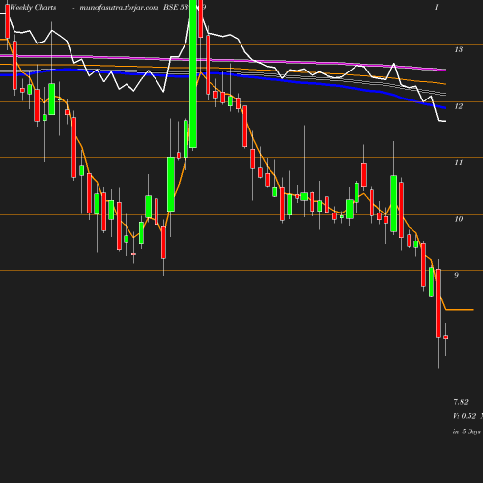Click the 7.82 closing price value
483x483 pixels.
pos(461,402)
